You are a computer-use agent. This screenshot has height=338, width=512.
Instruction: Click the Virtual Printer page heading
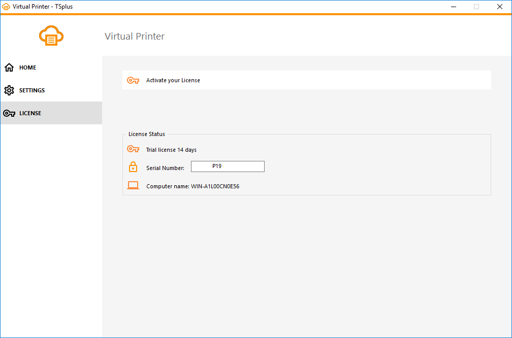[134, 36]
